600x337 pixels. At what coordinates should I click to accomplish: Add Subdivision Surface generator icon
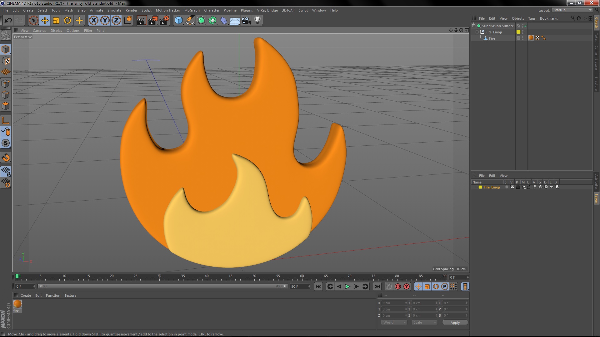coord(201,21)
